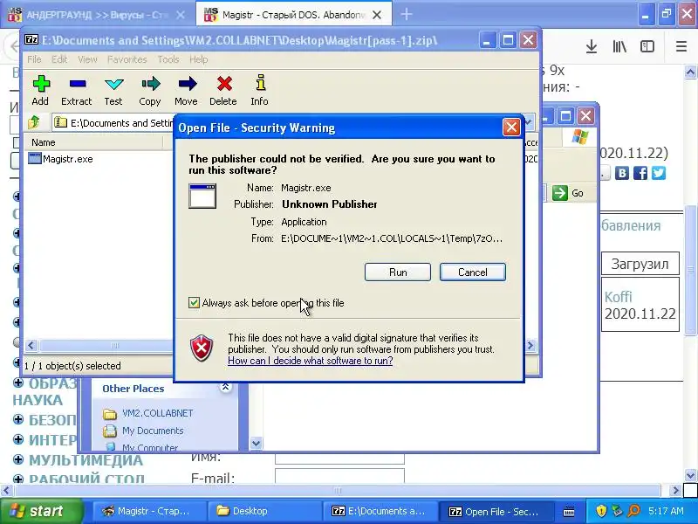Expand the ОБРАЗ category in the sidebar

18,383
